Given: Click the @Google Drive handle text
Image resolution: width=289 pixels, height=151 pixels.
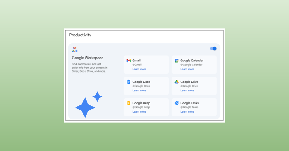Looking at the screenshot, I should pyautogui.click(x=189, y=86).
